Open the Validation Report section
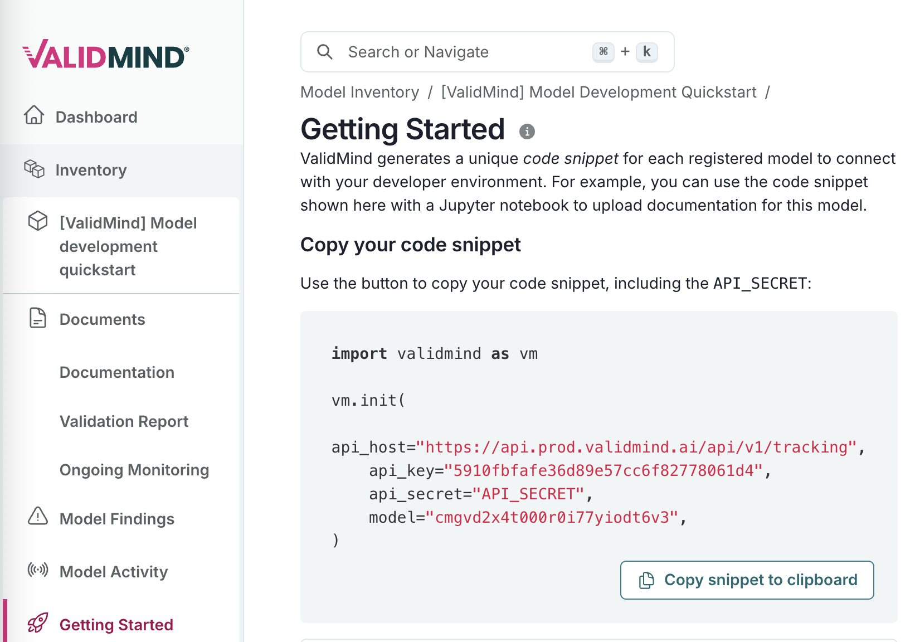The width and height of the screenshot is (915, 642). (x=124, y=421)
